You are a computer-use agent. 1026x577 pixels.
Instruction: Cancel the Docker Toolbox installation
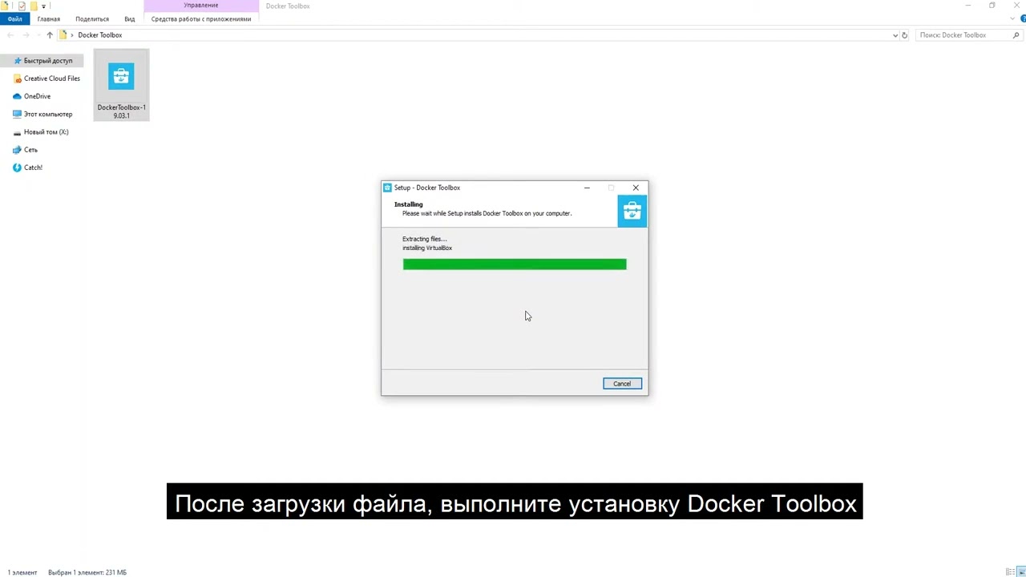pos(622,384)
